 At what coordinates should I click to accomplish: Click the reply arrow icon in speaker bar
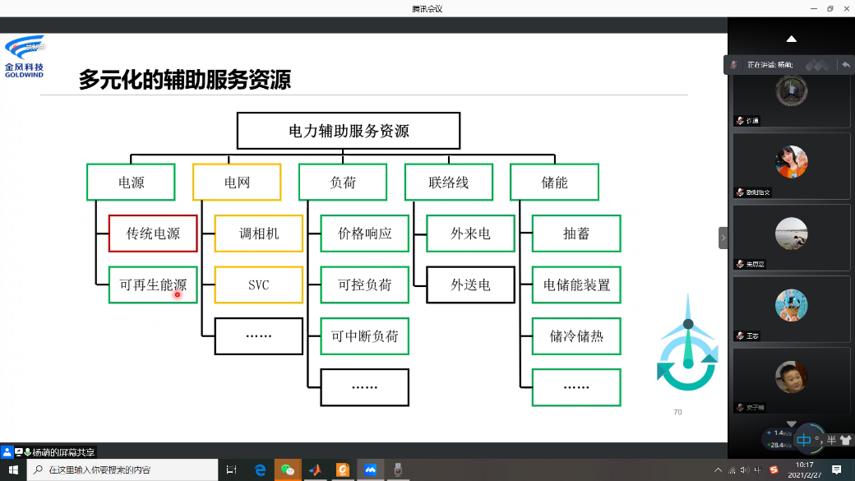(845, 65)
